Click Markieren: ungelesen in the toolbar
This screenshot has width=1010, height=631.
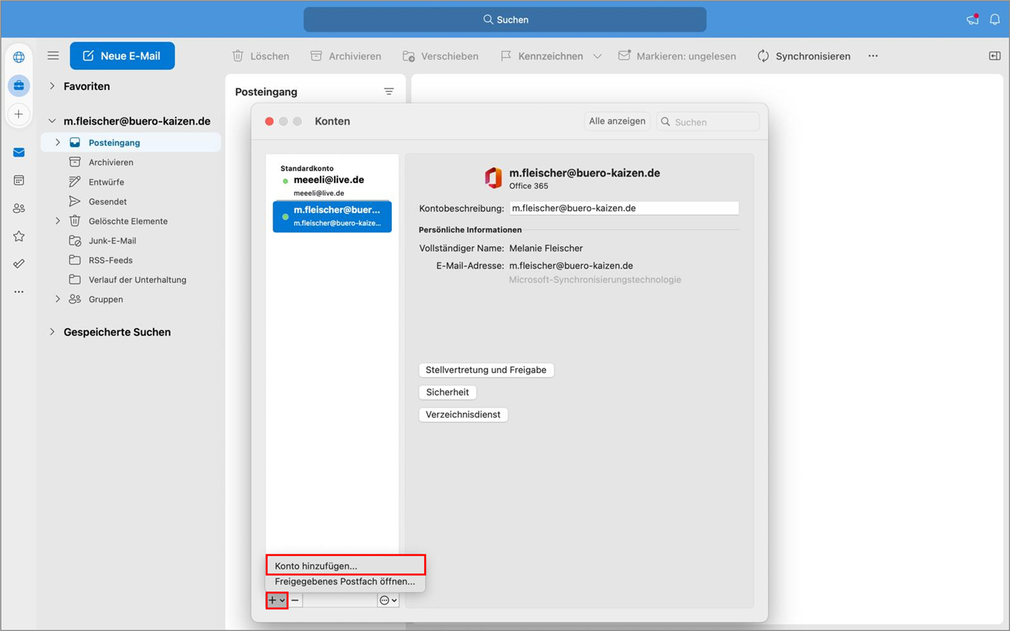[x=677, y=56]
